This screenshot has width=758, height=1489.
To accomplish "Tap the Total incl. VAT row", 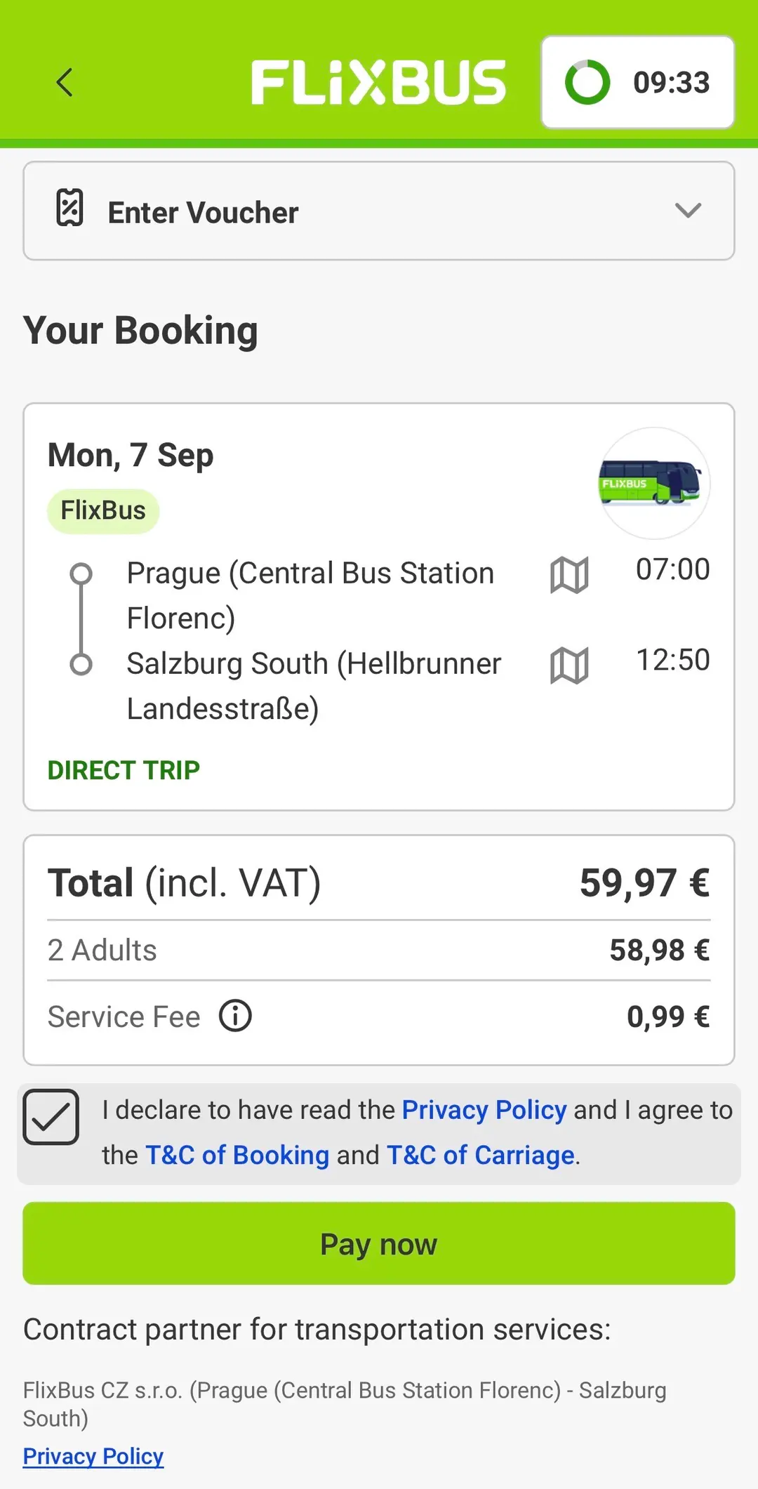I will point(379,882).
